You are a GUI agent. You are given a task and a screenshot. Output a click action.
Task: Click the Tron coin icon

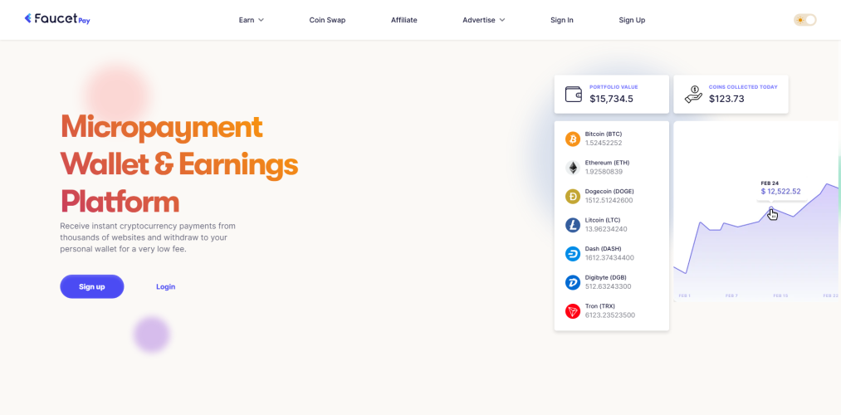tap(573, 311)
